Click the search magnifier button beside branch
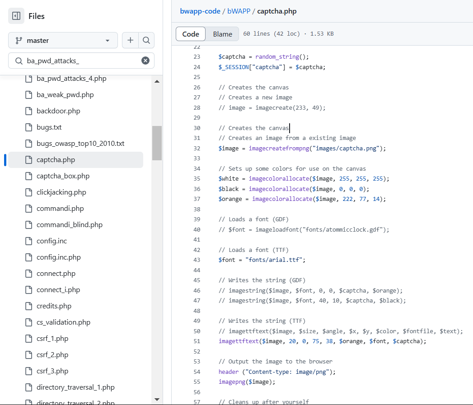 (146, 40)
